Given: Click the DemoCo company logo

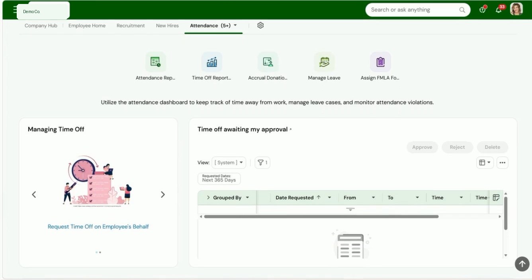Looking at the screenshot, I should [43, 11].
